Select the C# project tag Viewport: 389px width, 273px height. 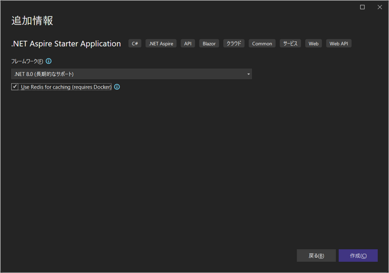click(135, 43)
